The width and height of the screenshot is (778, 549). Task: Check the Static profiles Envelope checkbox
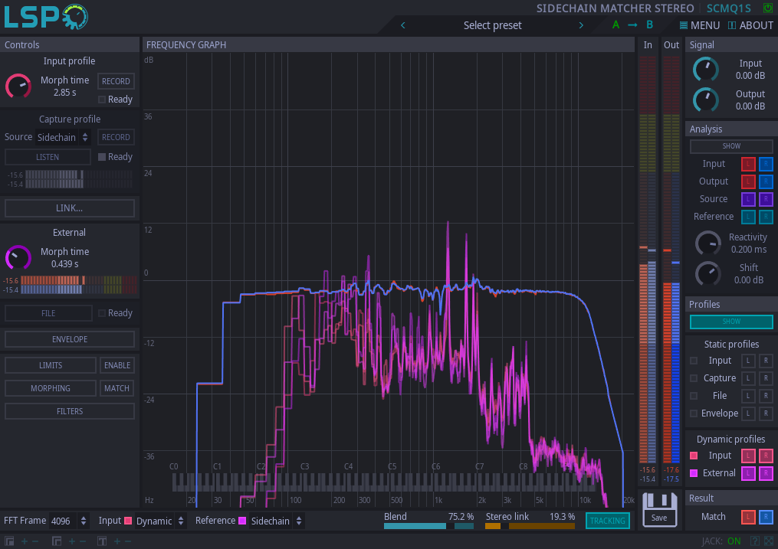[694, 413]
